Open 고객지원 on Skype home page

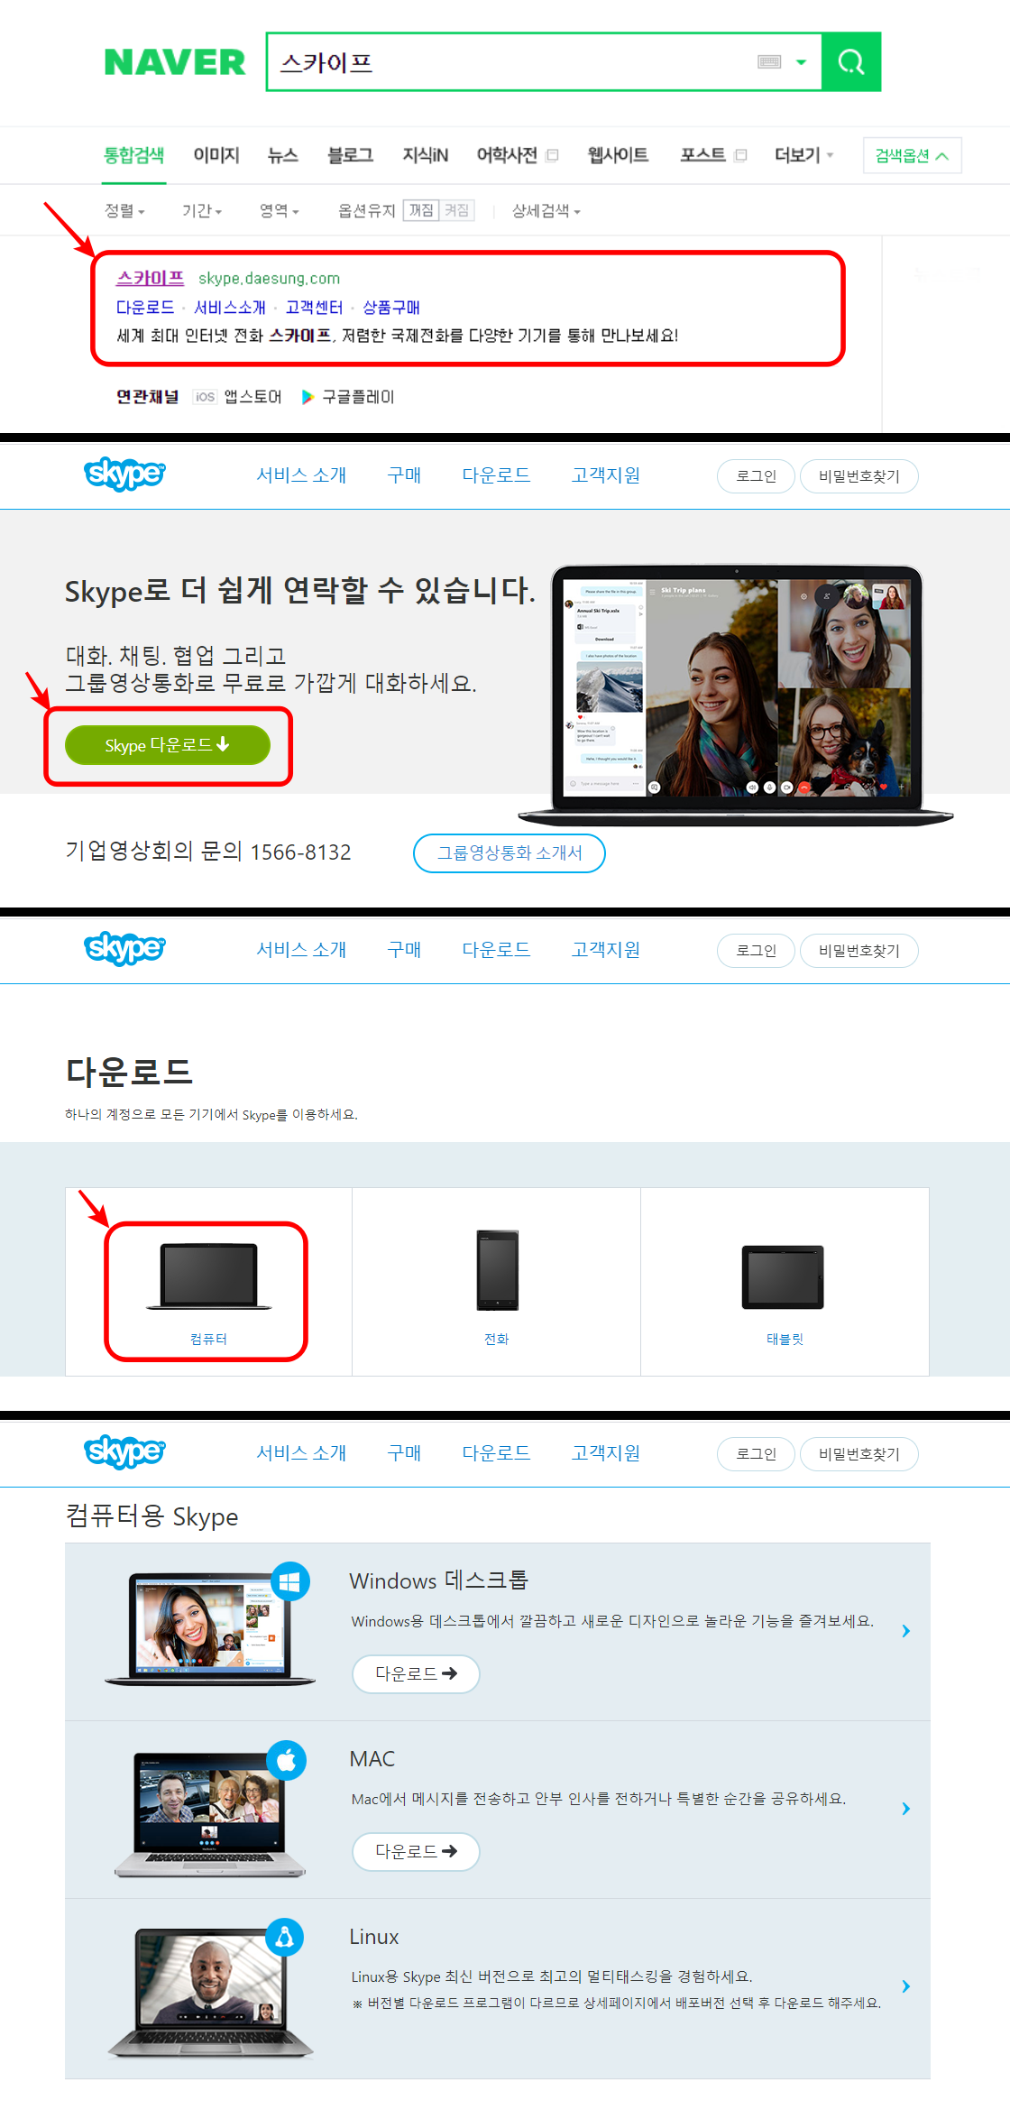606,475
